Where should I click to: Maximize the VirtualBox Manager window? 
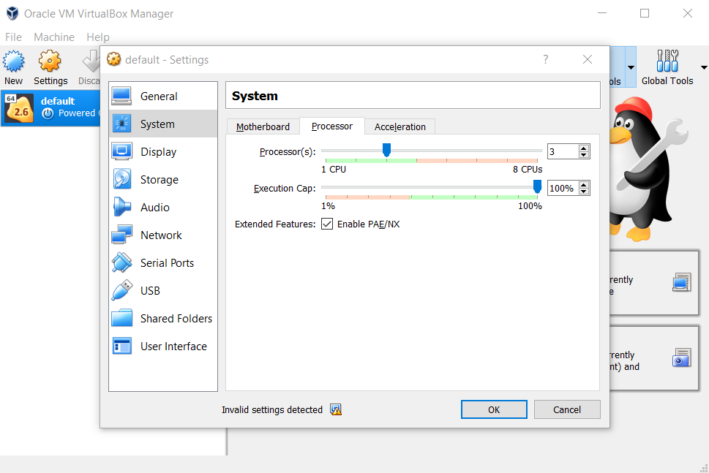[645, 14]
